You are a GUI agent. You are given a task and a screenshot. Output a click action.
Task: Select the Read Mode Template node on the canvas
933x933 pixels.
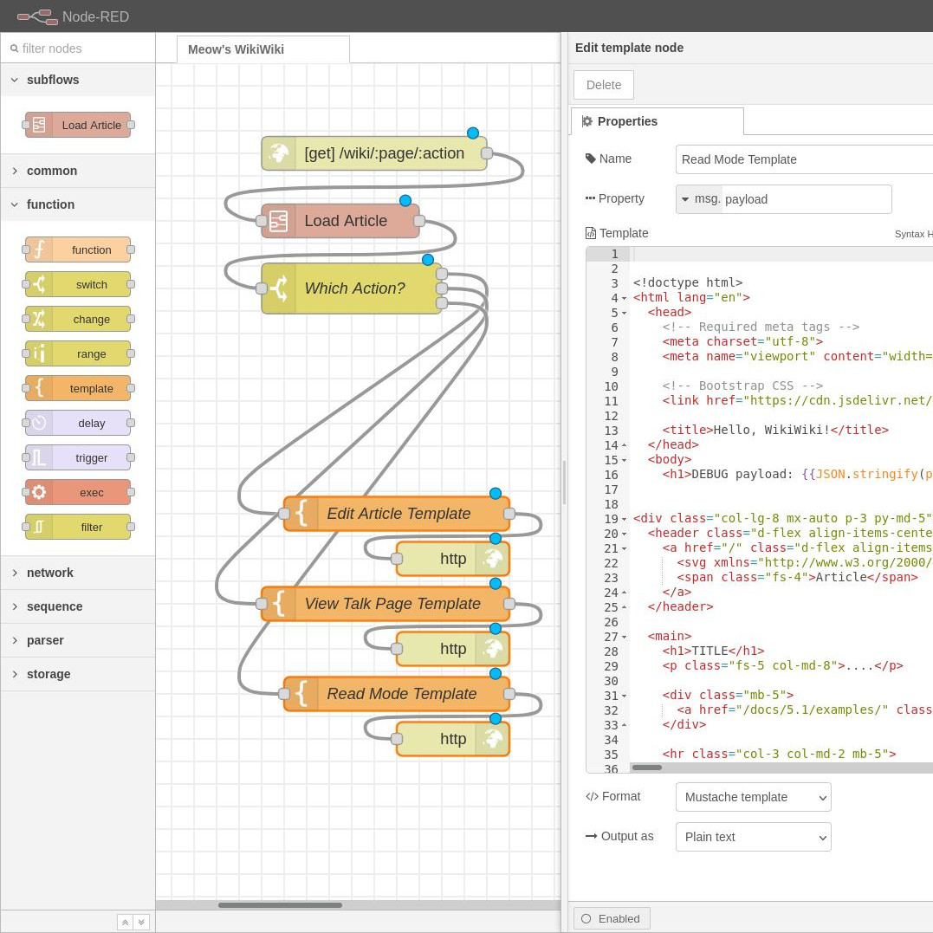click(x=397, y=694)
